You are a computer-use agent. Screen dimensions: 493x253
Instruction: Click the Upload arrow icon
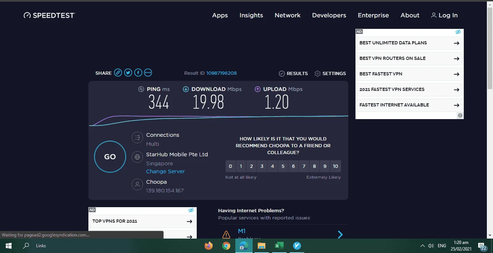click(258, 89)
